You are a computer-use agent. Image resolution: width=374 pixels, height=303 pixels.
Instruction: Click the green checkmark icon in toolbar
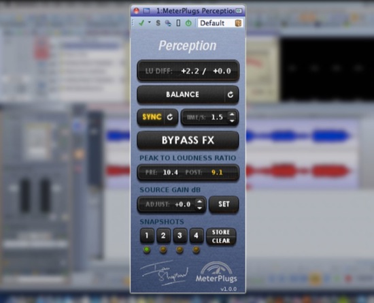coord(141,23)
